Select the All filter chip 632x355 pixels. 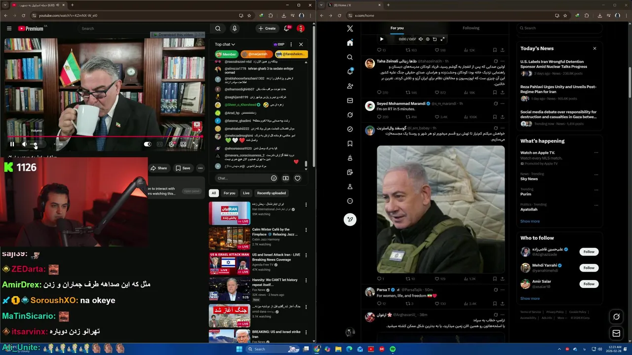(214, 193)
